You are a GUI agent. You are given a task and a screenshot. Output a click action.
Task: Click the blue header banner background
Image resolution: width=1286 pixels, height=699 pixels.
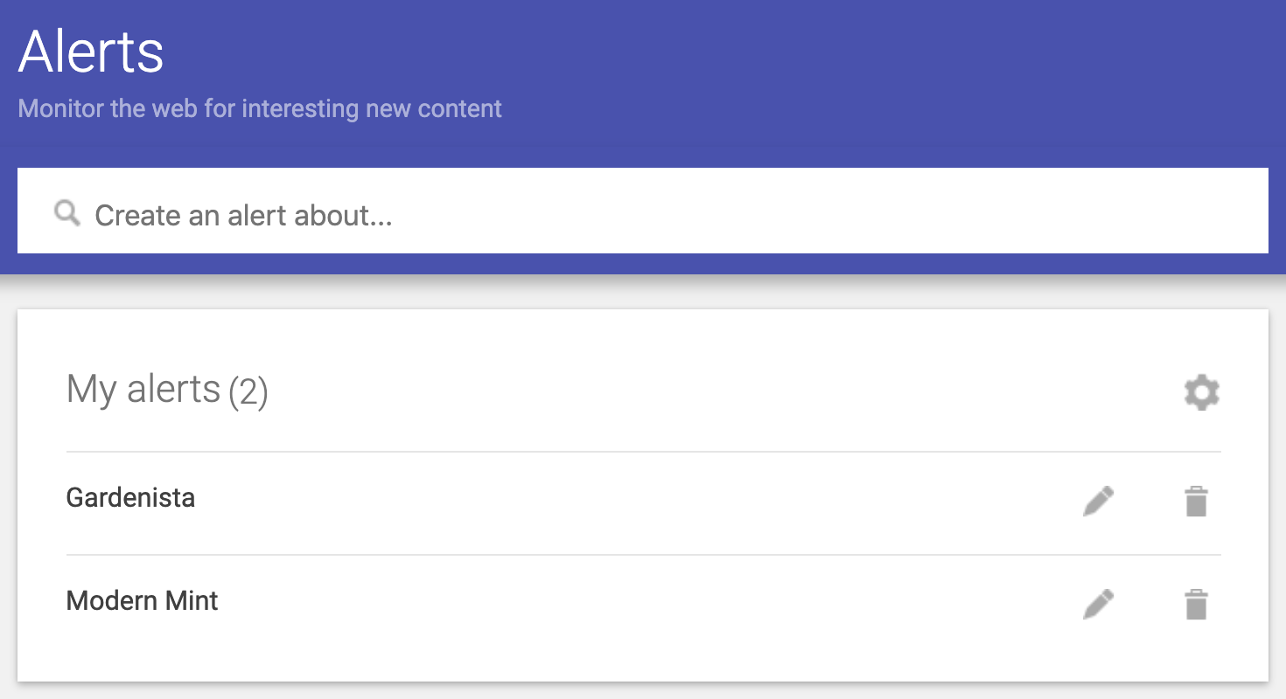787,79
